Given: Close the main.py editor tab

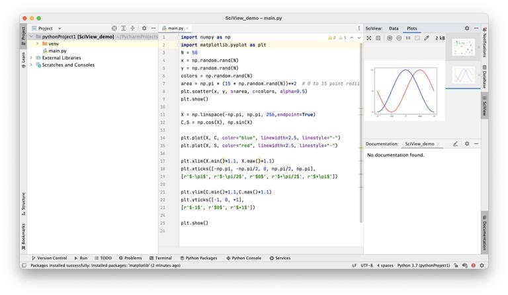Looking at the screenshot, I should tap(187, 28).
